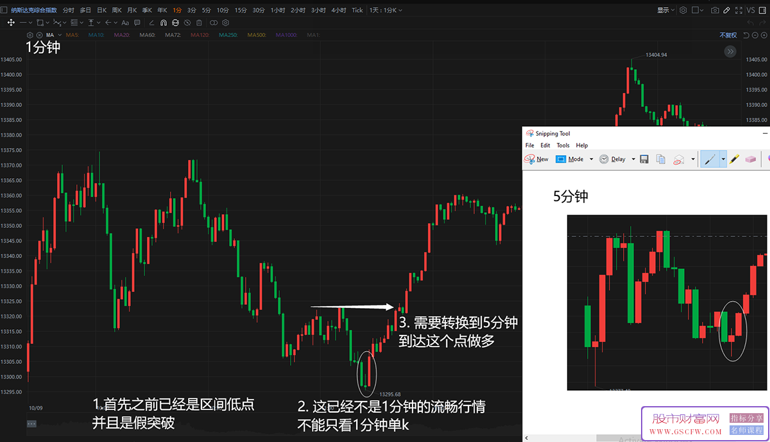The width and height of the screenshot is (770, 442).
Task: Expand the send snip dropdown arrow
Action: [x=693, y=159]
